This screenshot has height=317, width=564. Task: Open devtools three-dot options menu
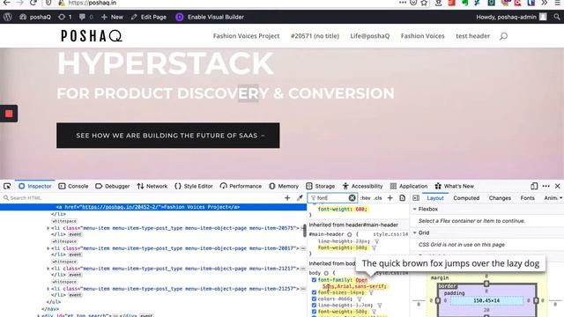point(546,186)
